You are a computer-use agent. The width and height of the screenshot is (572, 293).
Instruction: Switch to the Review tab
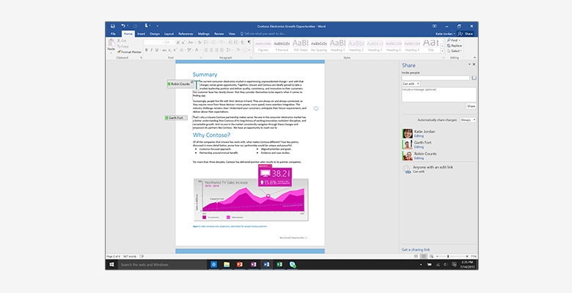coord(219,34)
